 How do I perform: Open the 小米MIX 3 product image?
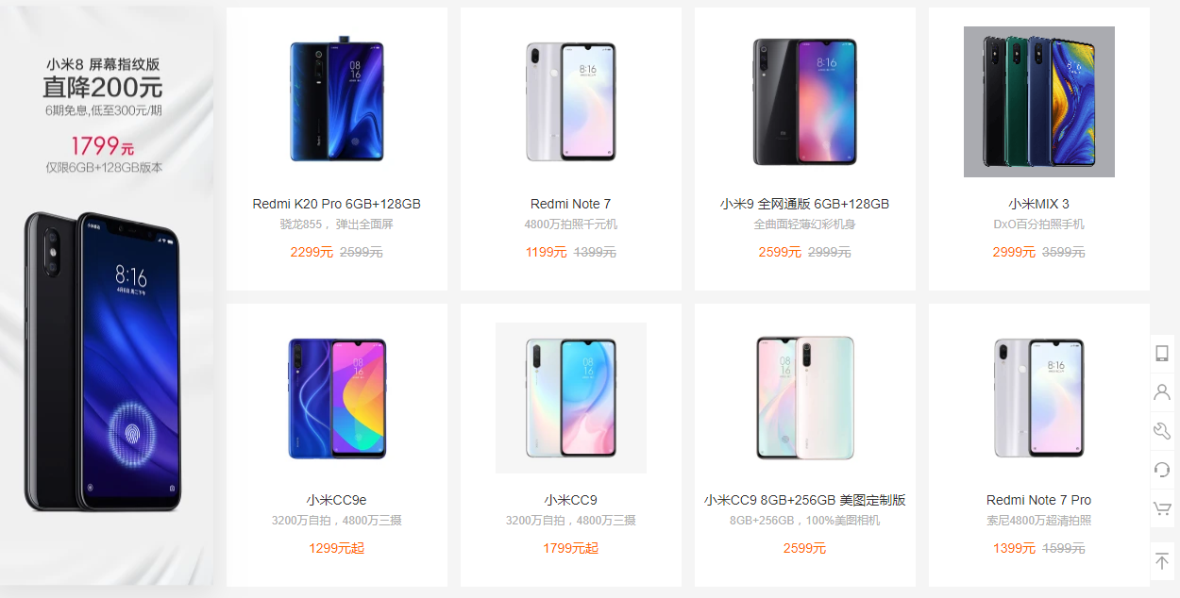(1039, 102)
